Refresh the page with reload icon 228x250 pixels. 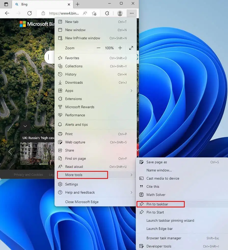tap(30, 13)
